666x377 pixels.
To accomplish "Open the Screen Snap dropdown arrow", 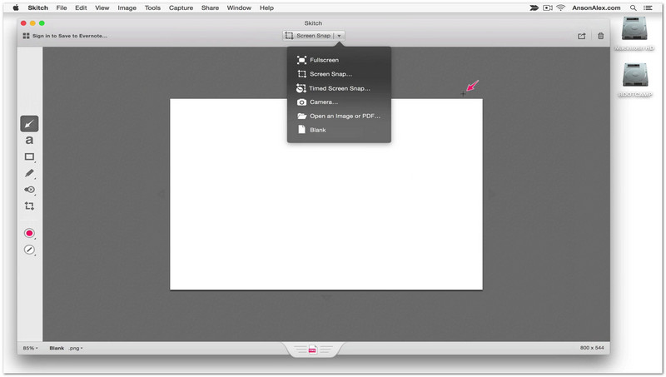I will (339, 36).
